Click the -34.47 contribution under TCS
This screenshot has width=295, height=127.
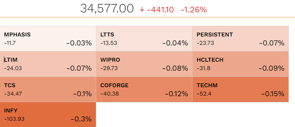tap(13, 94)
